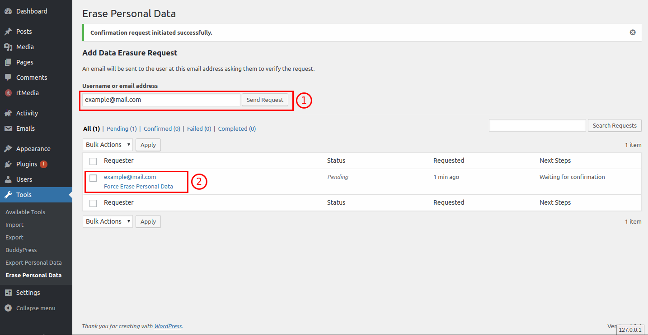Dismiss the confirmation success notice
Viewport: 648px width, 335px height.
pos(633,32)
